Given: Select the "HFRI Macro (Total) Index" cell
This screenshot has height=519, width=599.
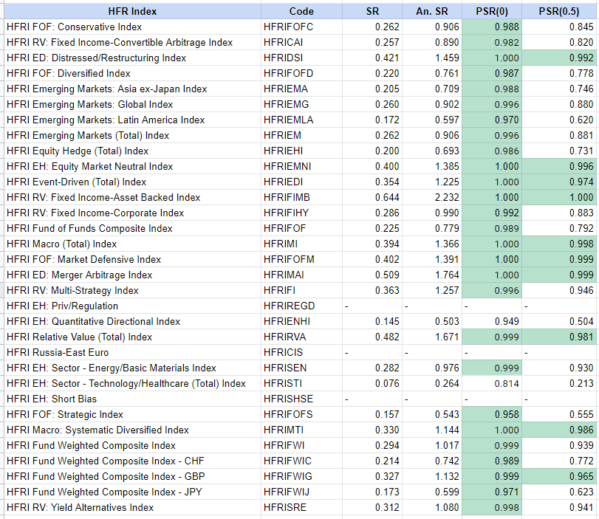Looking at the screenshot, I should click(x=132, y=244).
